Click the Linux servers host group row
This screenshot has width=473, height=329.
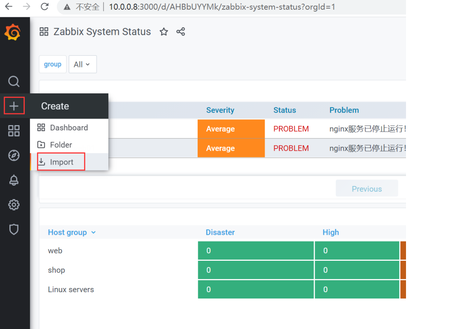(x=71, y=290)
